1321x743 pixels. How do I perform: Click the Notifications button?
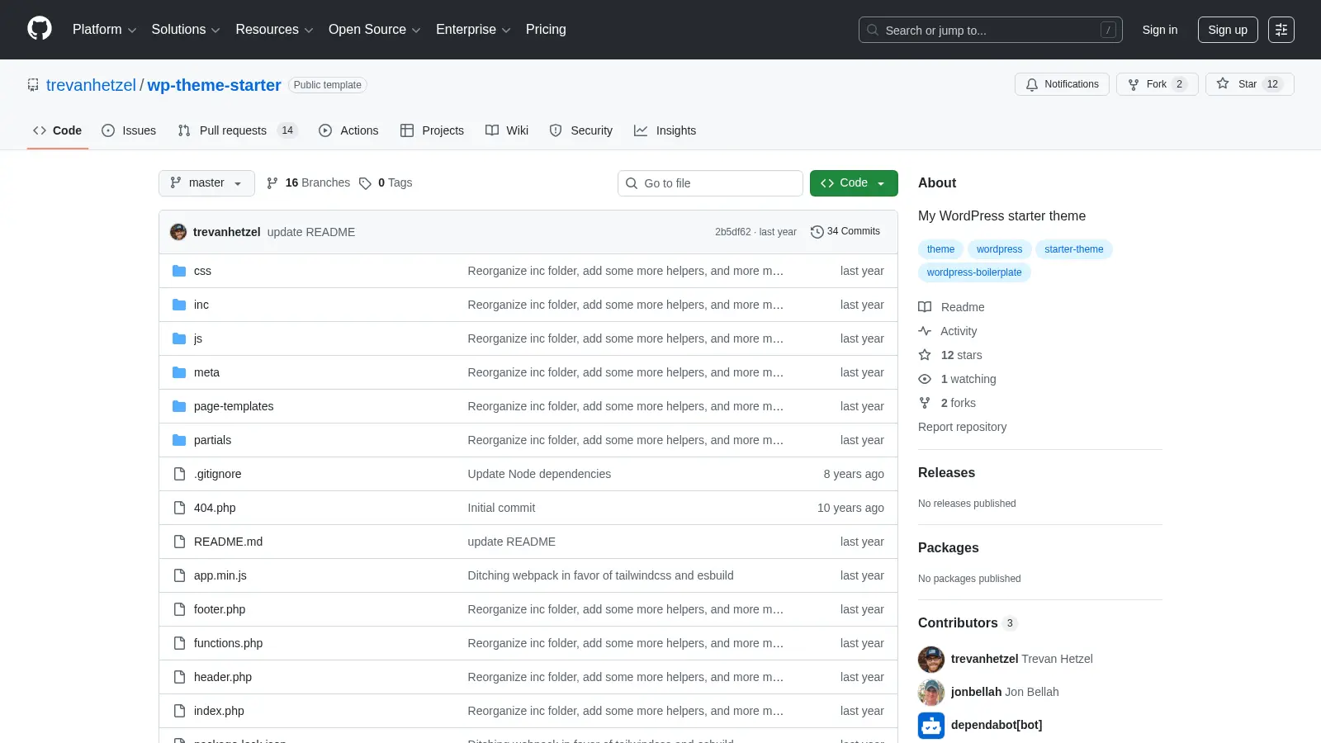click(1063, 84)
